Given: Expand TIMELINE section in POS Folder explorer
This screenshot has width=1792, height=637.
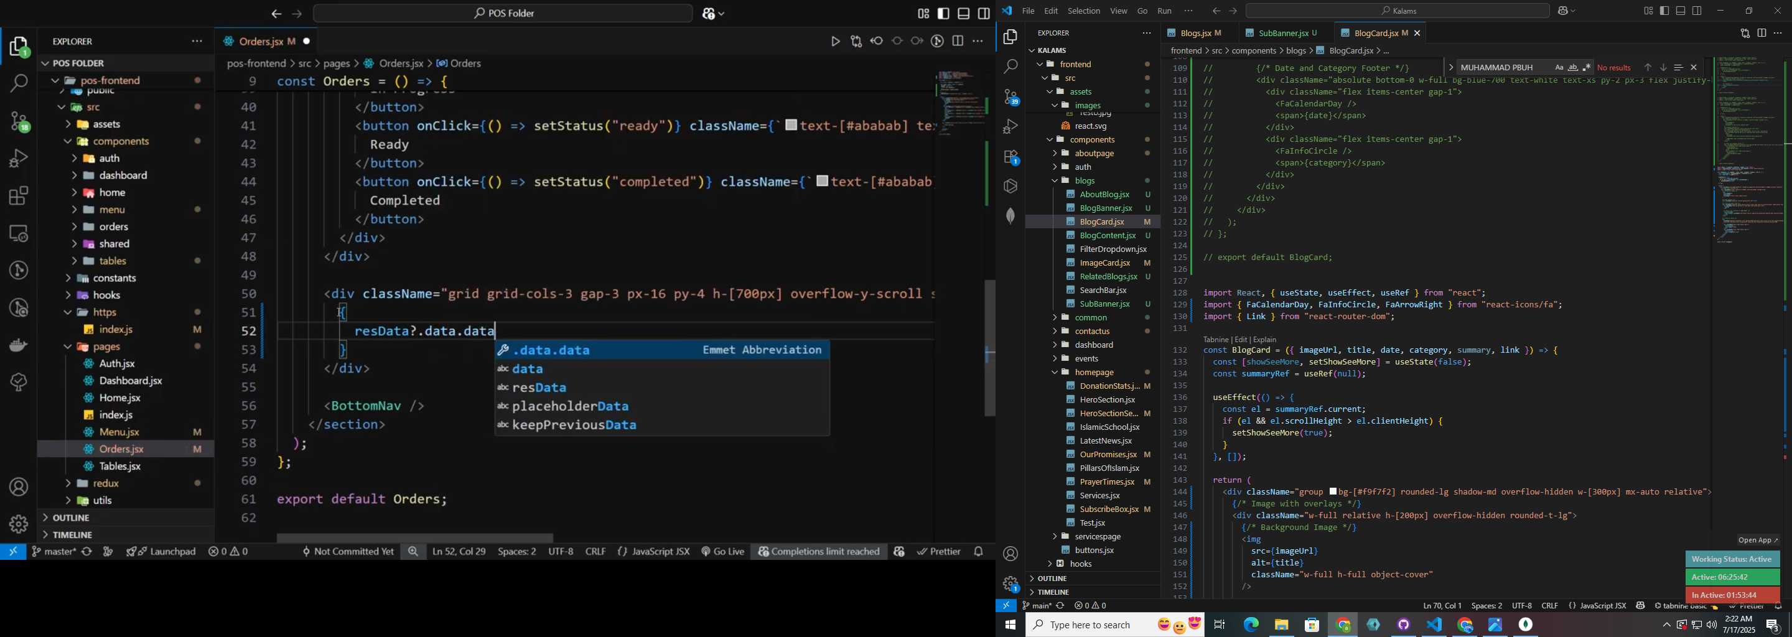Looking at the screenshot, I should (125, 535).
